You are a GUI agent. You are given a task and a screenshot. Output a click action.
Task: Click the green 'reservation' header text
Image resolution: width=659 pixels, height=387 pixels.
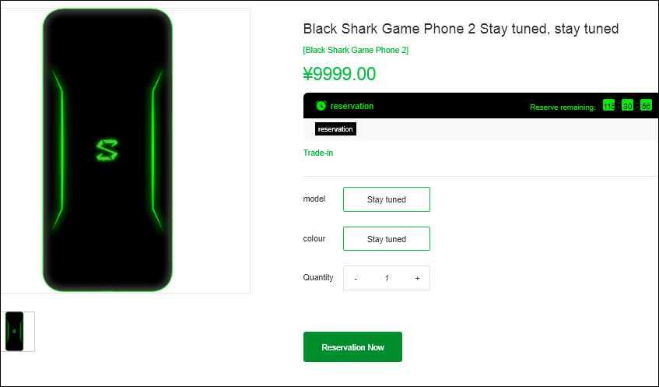coord(352,106)
